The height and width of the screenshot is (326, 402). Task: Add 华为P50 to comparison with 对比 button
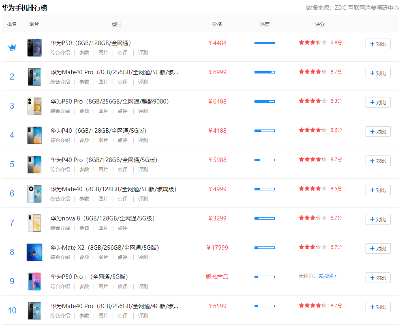click(378, 44)
